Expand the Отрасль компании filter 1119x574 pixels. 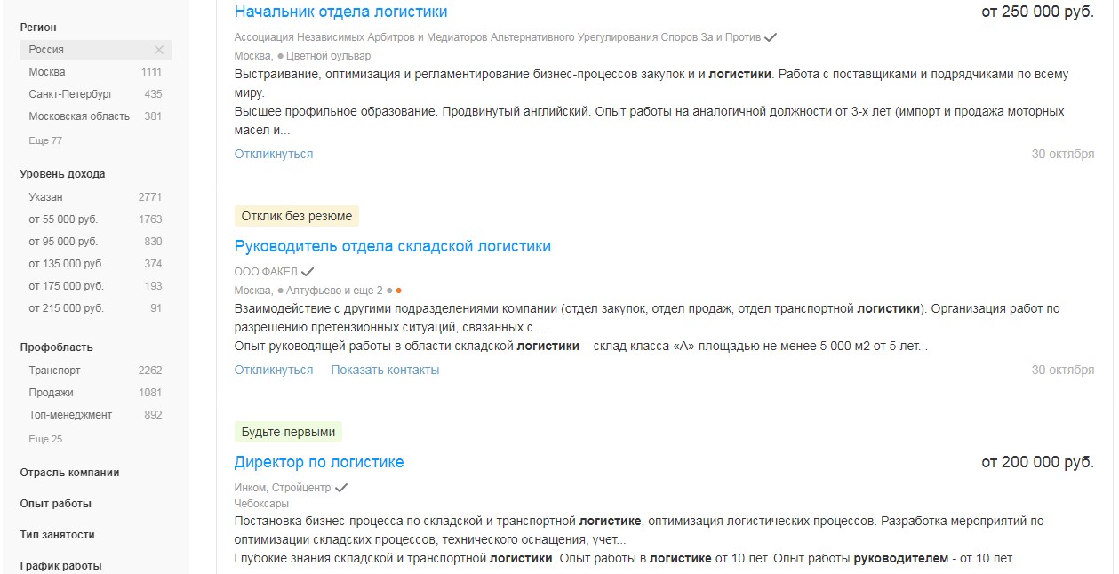coord(69,473)
